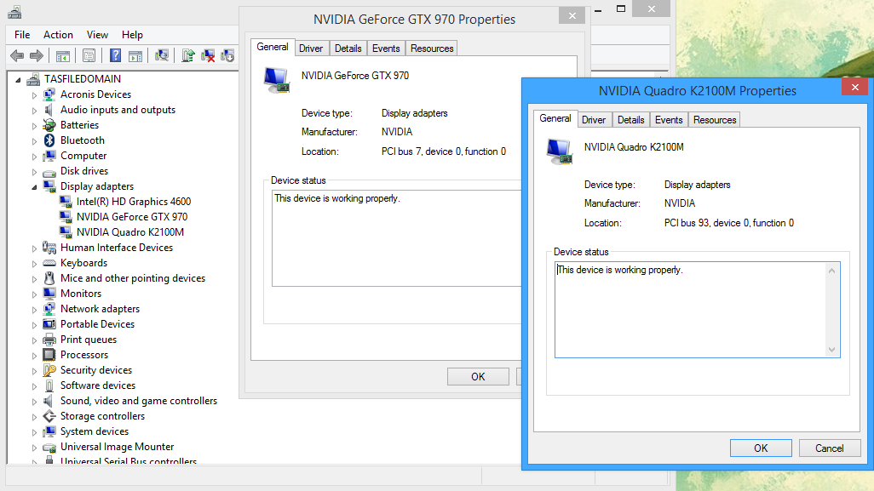Click the blue Help question mark icon

[x=115, y=55]
